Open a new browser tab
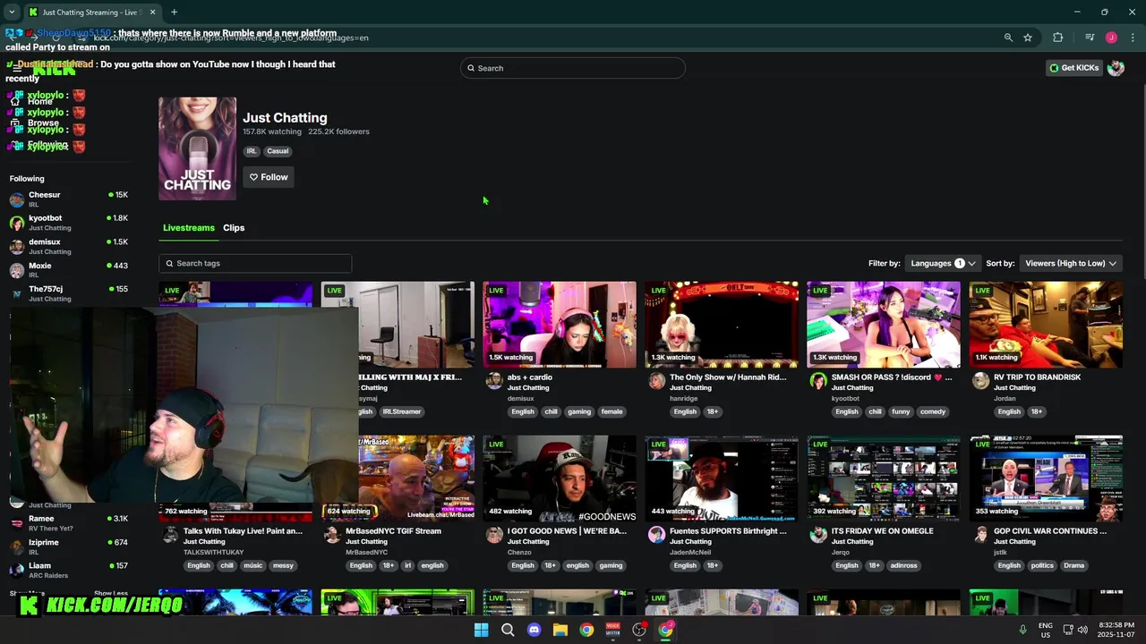This screenshot has height=644, width=1146. (x=174, y=13)
